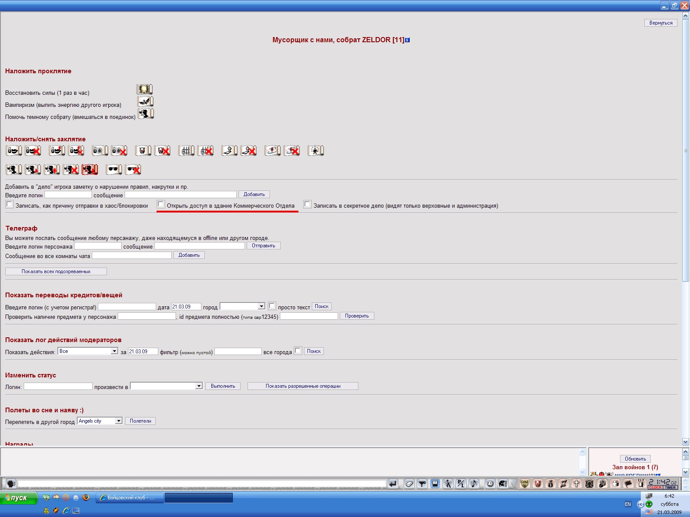Click the Проверить button
The image size is (690, 517).
pyautogui.click(x=357, y=316)
